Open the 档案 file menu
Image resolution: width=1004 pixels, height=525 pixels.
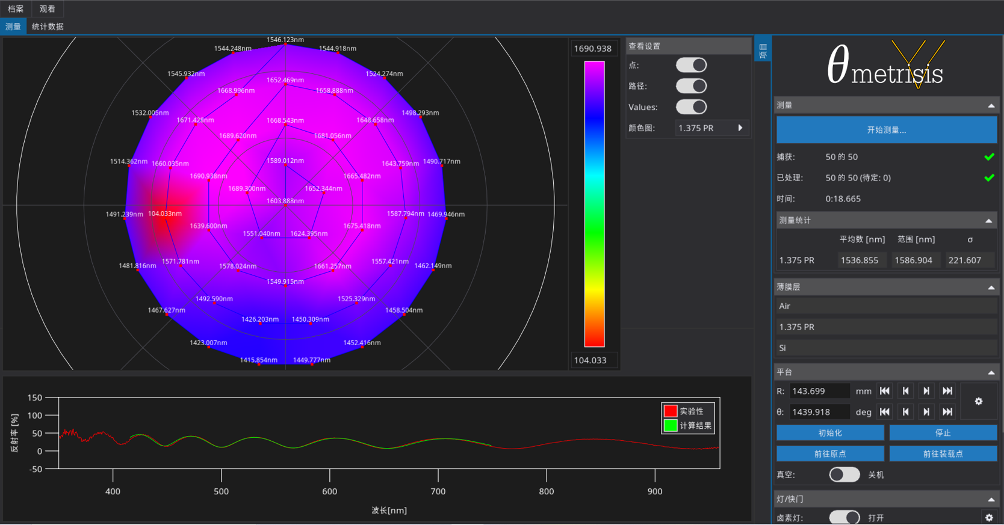tap(16, 9)
